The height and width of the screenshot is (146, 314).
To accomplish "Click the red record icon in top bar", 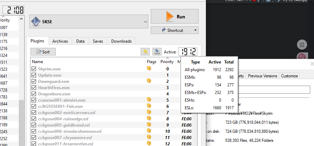I will tap(254, 1).
